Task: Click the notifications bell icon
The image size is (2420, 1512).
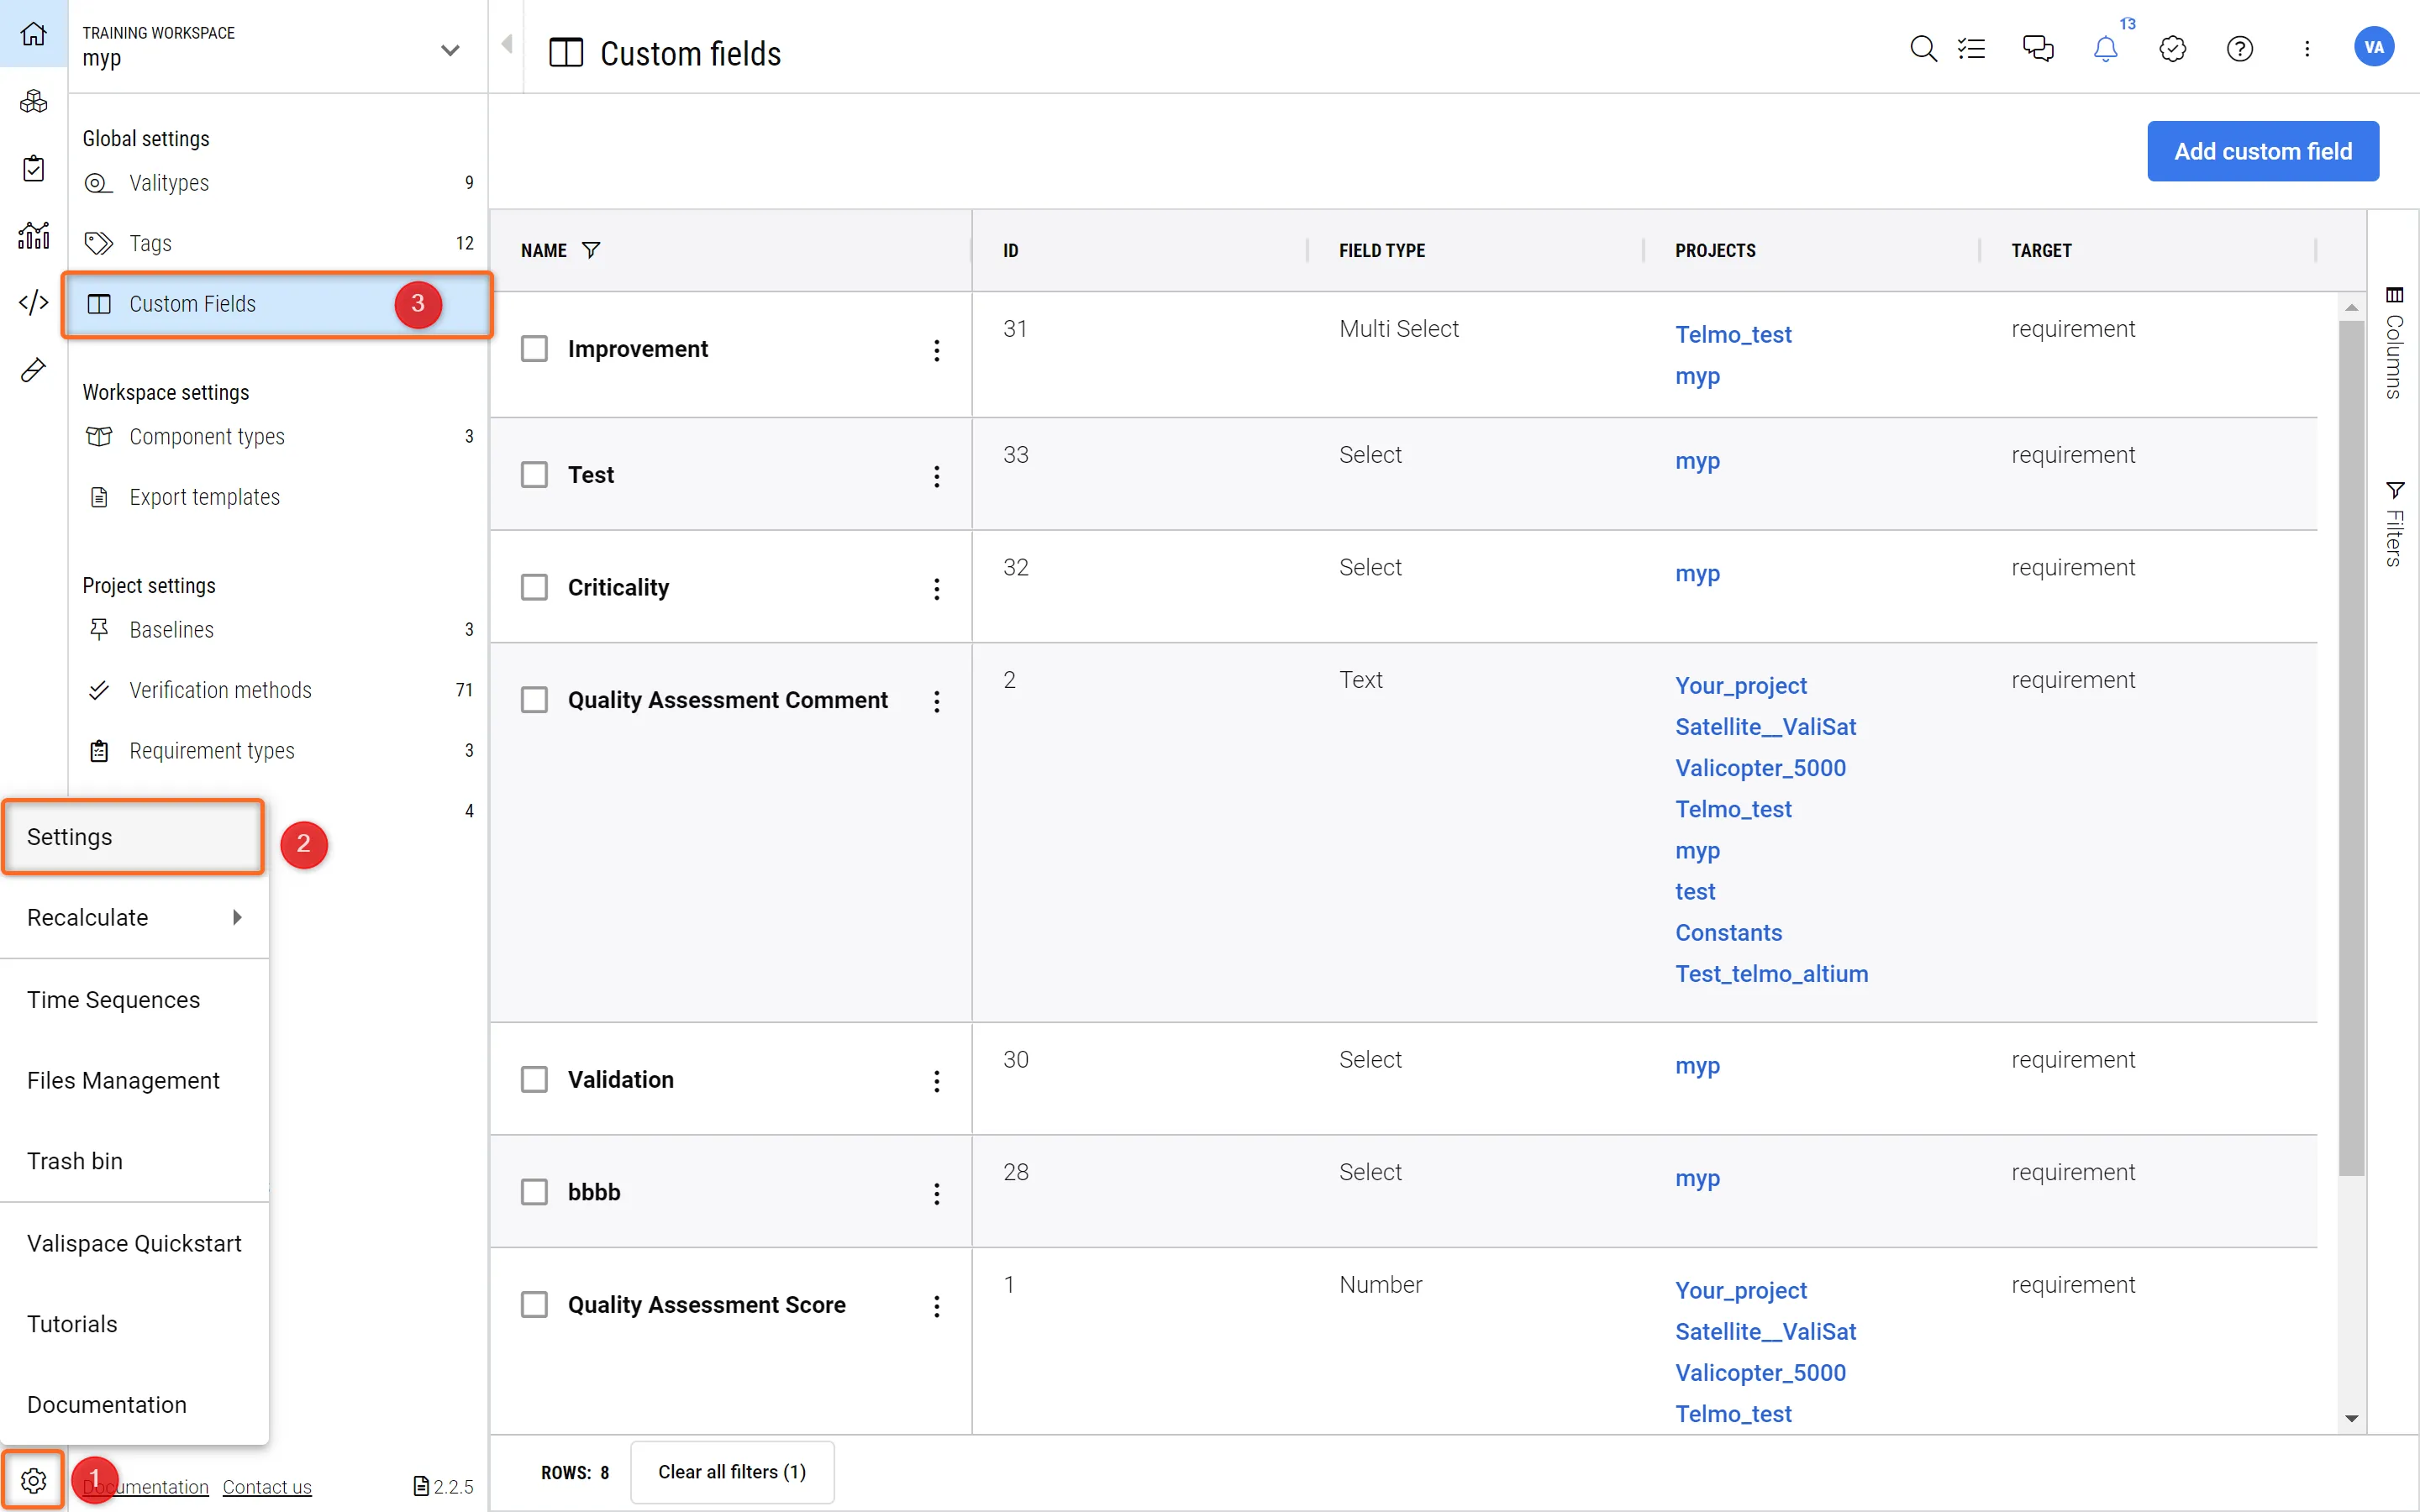Action: [2105, 48]
